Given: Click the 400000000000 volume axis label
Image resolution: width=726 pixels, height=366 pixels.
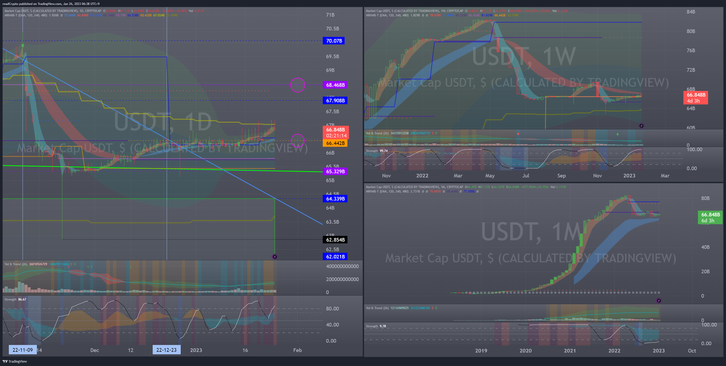Looking at the screenshot, I should pos(342,266).
